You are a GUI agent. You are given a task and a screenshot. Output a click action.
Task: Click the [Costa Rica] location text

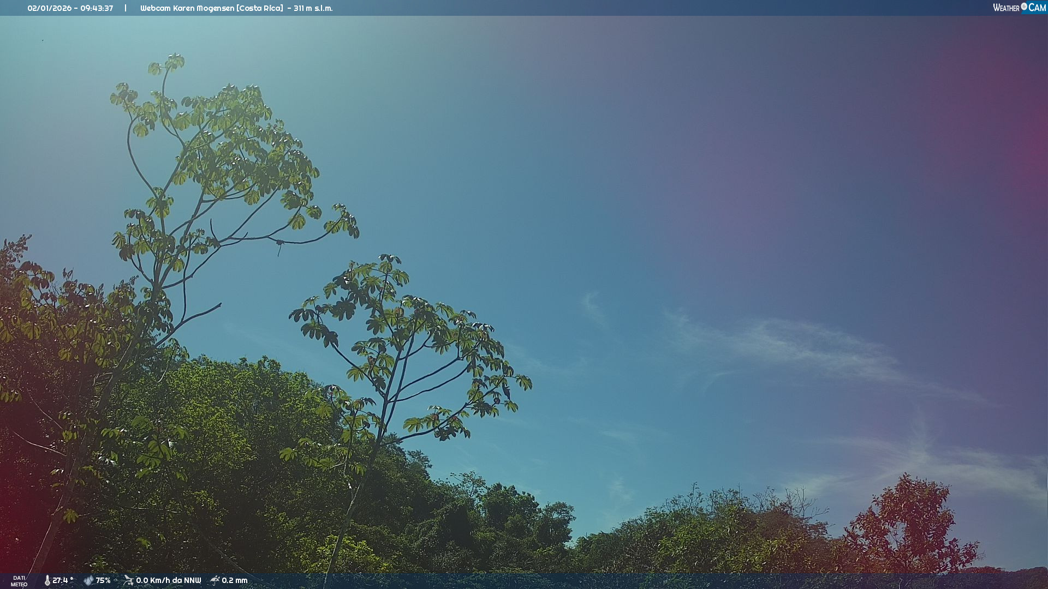tap(260, 8)
